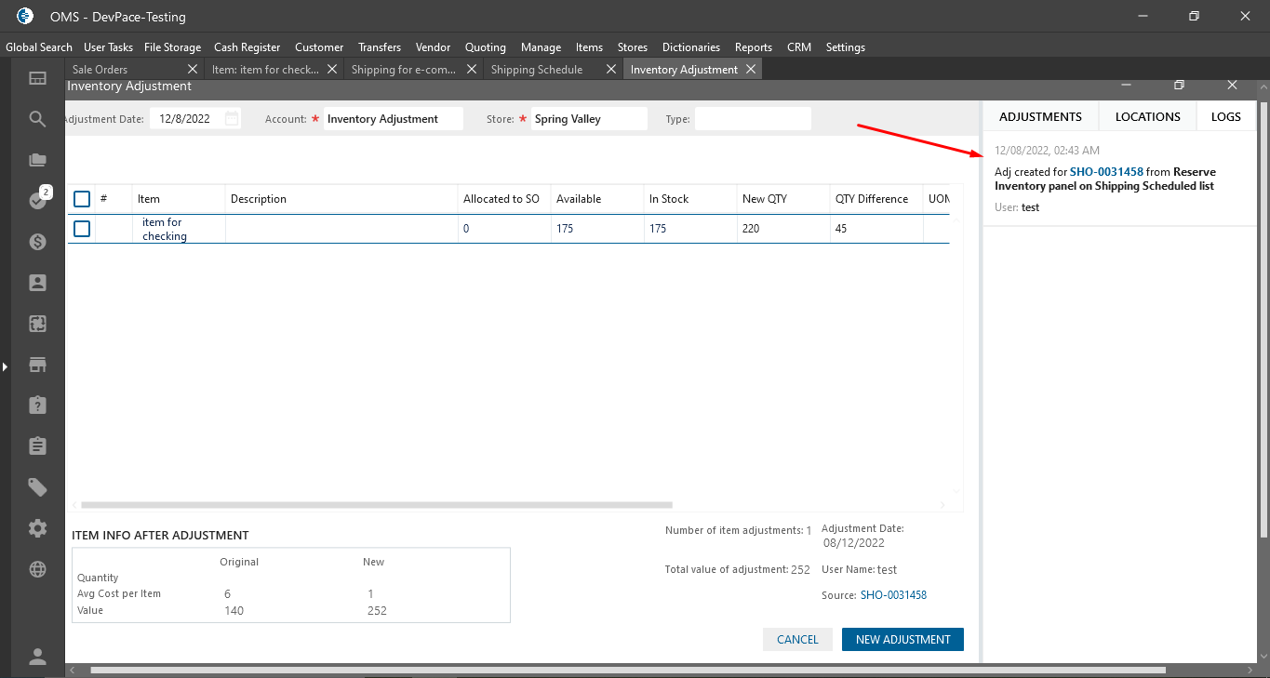The image size is (1270, 678).
Task: Open the gear settings sidebar icon
Action: point(37,528)
